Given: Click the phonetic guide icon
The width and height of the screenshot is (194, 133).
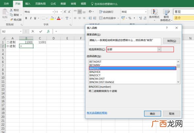Looking at the screenshot, I should (x=67, y=18).
